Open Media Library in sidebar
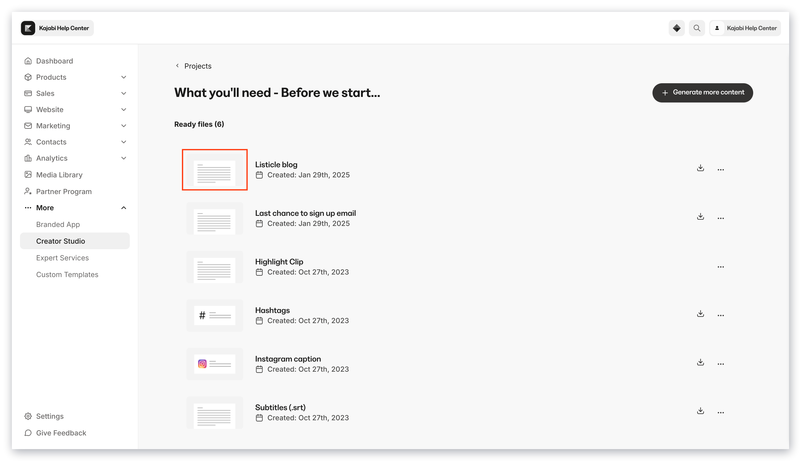801x461 pixels. coord(59,175)
